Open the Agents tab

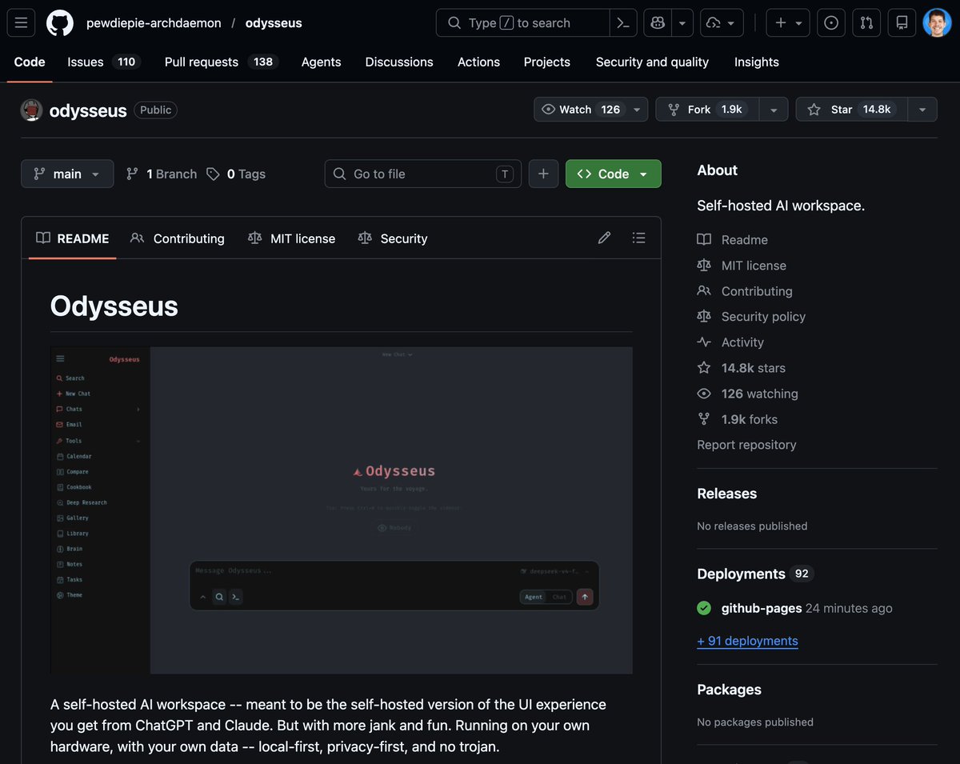321,62
